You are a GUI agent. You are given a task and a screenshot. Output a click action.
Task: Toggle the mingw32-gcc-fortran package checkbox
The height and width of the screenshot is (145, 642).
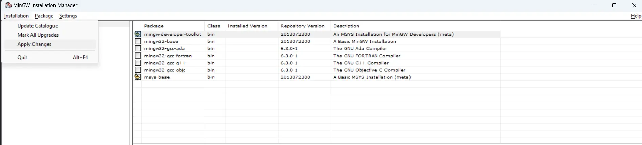138,56
